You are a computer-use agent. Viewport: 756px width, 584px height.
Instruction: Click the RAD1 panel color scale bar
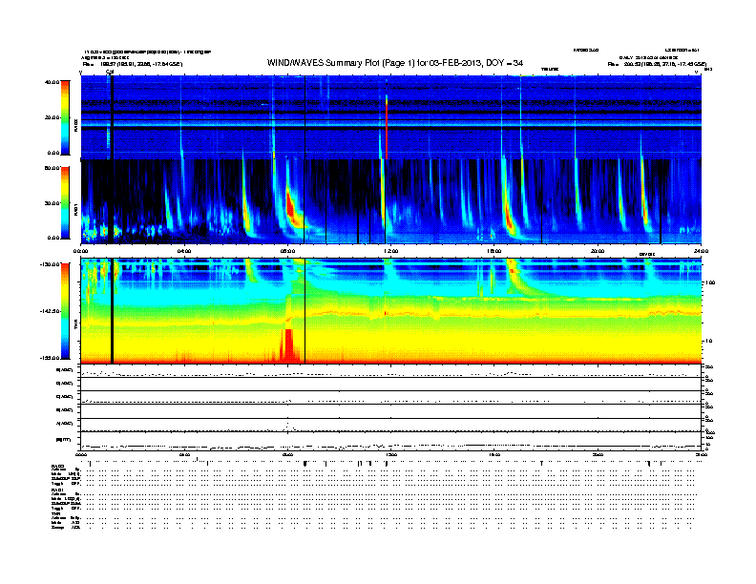click(65, 202)
